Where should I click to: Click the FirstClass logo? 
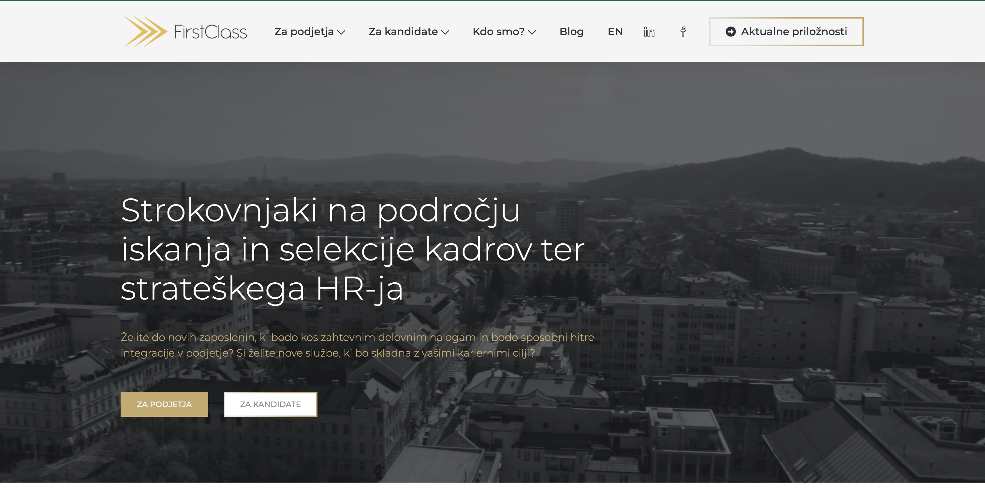point(185,31)
